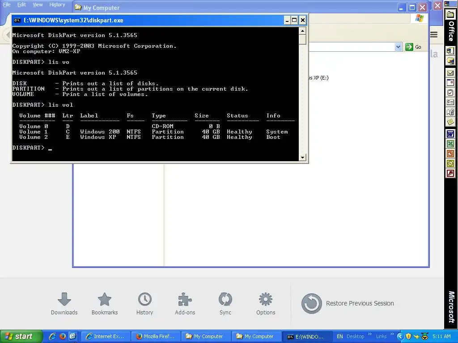Launch Internet Explorer from Quick Launch
Image resolution: width=458 pixels, height=343 pixels.
52,336
